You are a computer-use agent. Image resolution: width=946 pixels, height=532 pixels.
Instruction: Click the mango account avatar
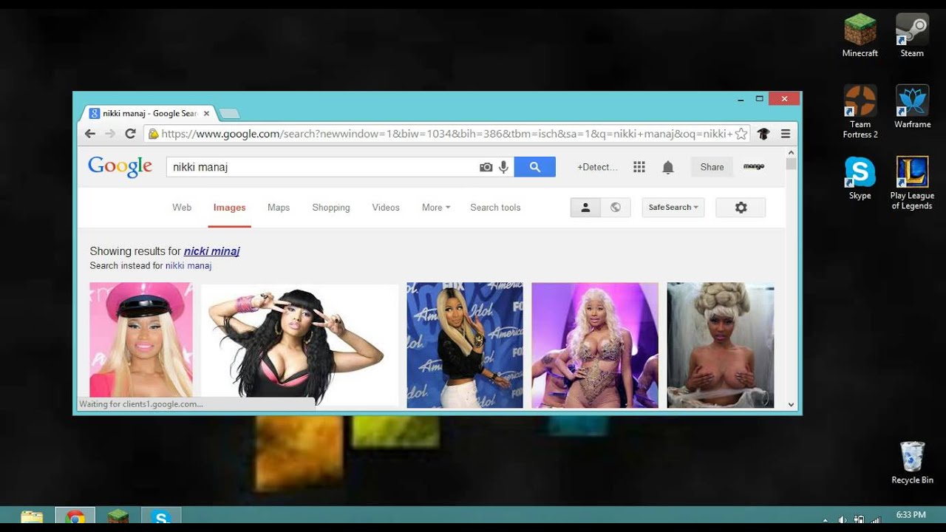754,167
